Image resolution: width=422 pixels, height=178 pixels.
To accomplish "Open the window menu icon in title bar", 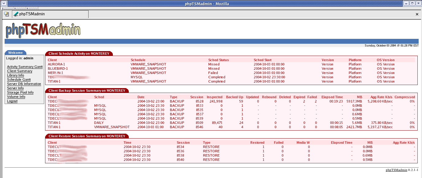I will (4, 3).
